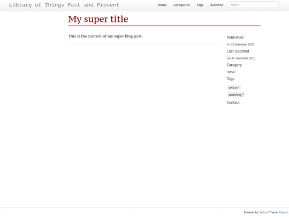Click the Tags heading in sidebar

[230, 79]
